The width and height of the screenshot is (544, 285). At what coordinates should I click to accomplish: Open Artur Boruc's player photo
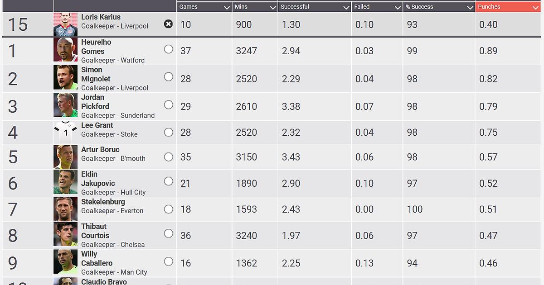tap(65, 157)
